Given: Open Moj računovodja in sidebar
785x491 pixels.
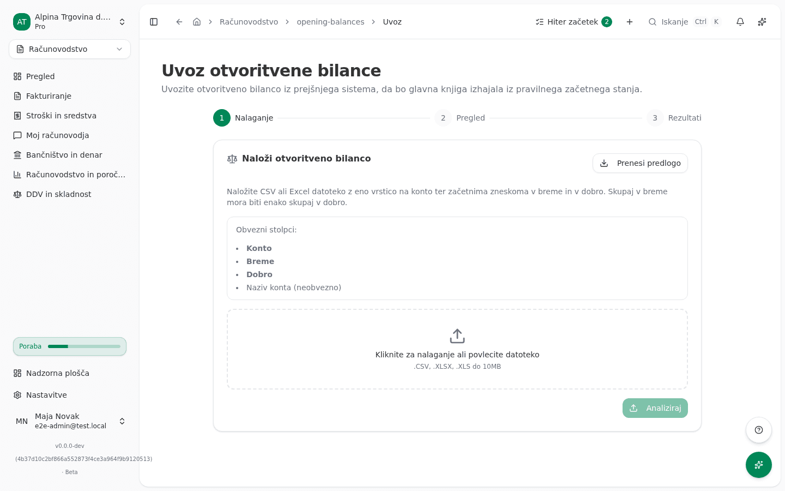Looking at the screenshot, I should [70, 135].
